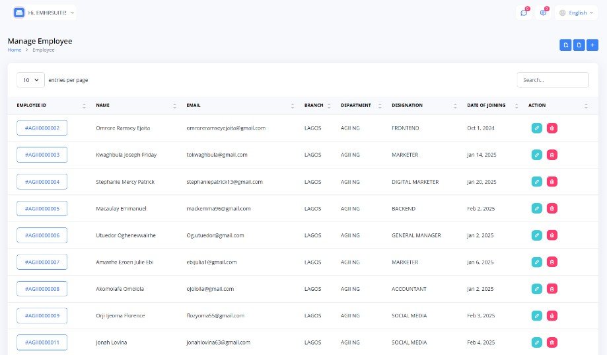Delete employee Stephanie Mercy Patrick
Viewport: 607px width, 355px height.
click(552, 181)
